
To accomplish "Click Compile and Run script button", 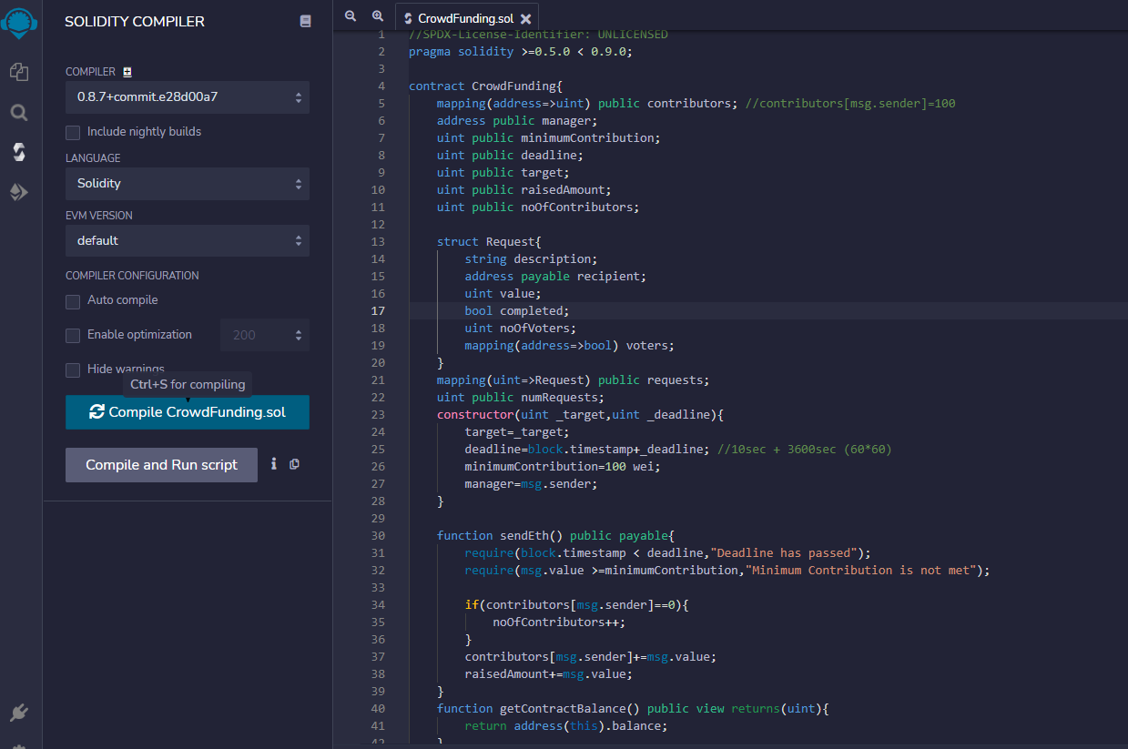I will (x=161, y=465).
